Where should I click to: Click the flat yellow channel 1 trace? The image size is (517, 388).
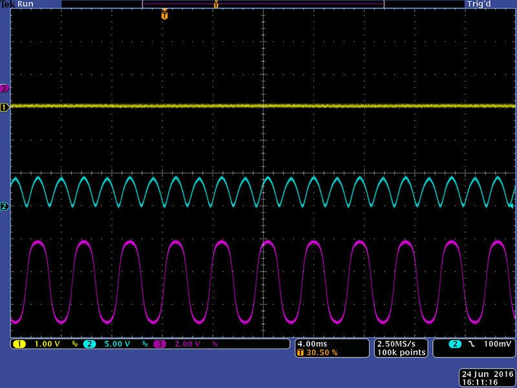point(263,106)
